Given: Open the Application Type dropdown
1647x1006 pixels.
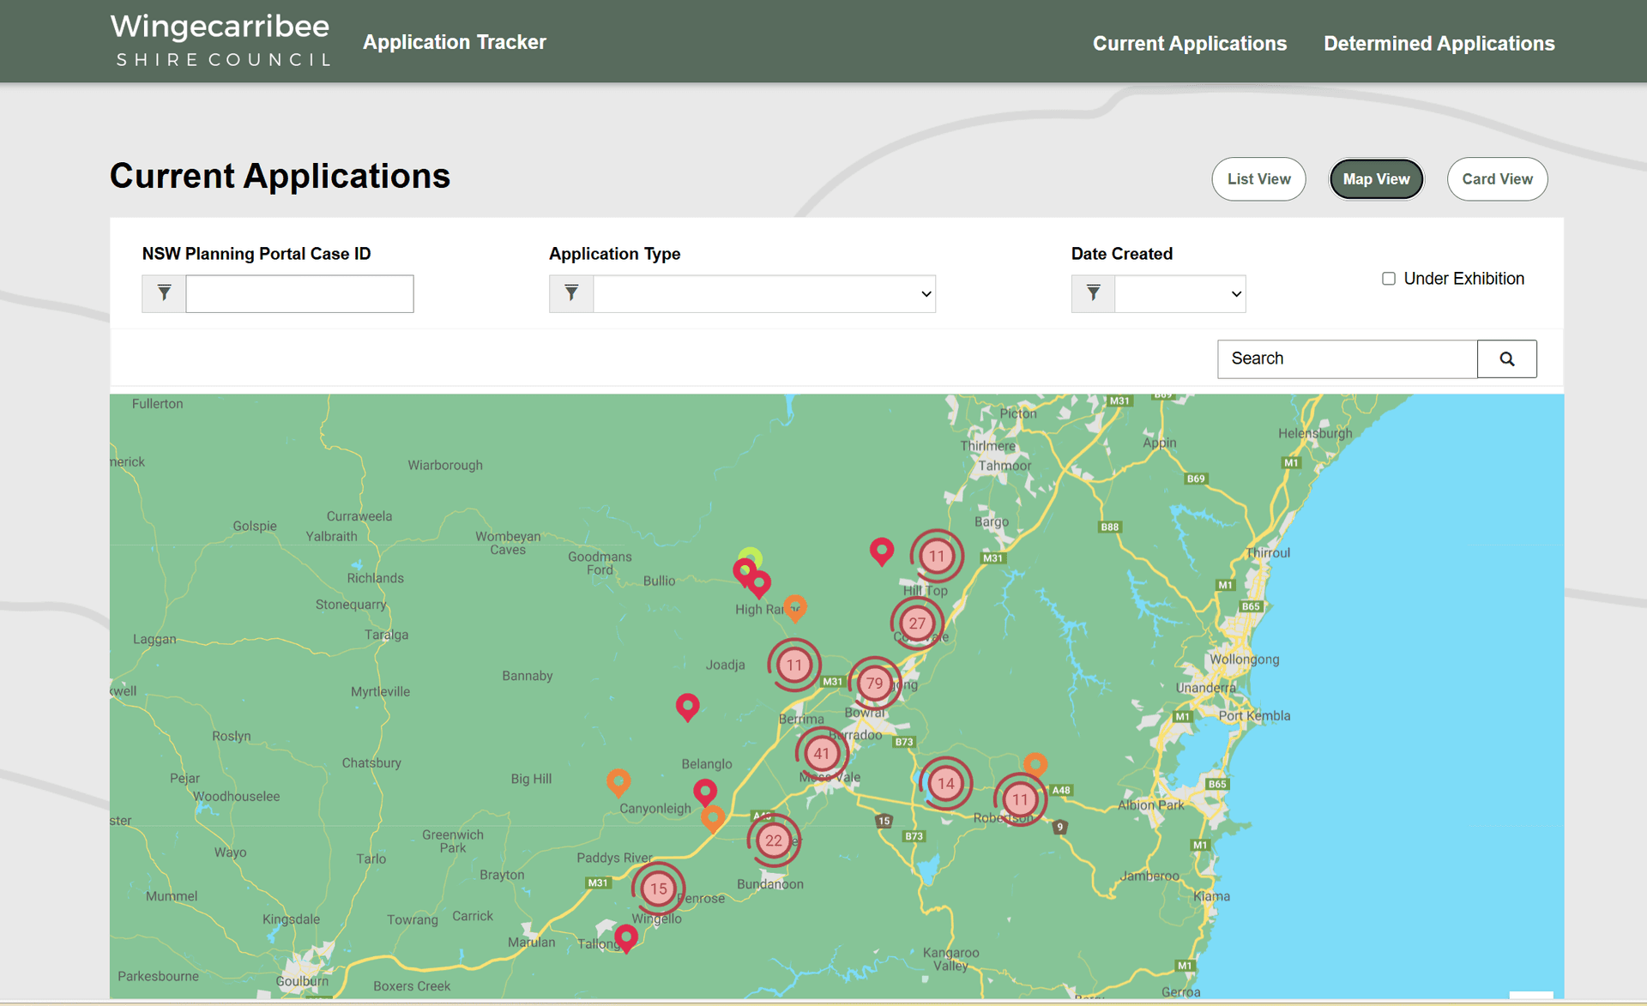Looking at the screenshot, I should click(763, 293).
